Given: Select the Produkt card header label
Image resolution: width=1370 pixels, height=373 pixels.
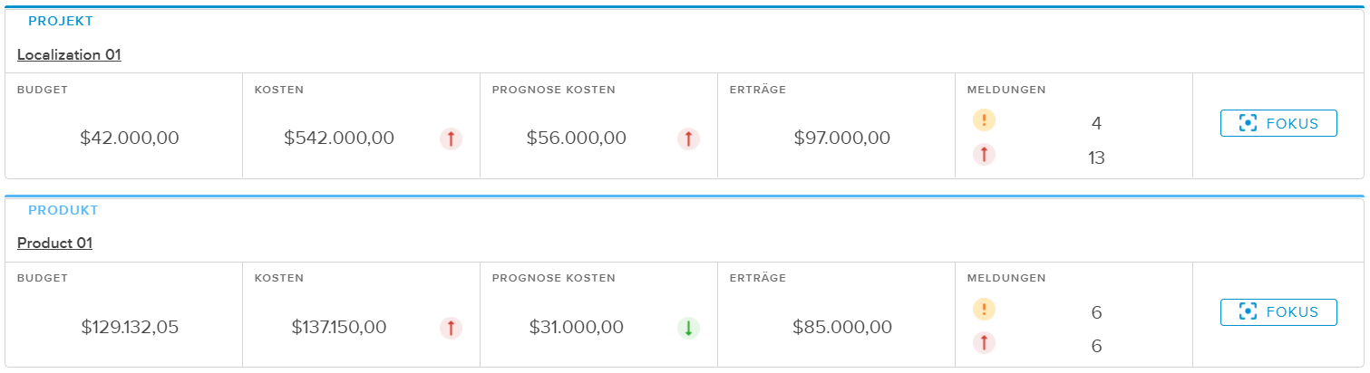Looking at the screenshot, I should click(x=63, y=210).
